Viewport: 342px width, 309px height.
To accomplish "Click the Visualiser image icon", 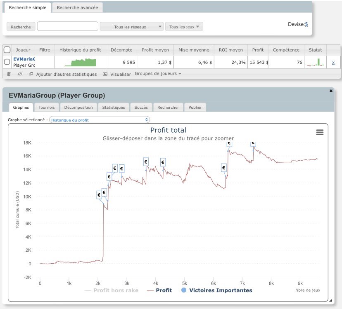I will coord(105,74).
